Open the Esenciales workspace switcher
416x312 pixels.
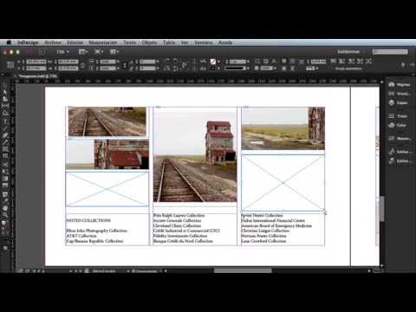coord(351,52)
